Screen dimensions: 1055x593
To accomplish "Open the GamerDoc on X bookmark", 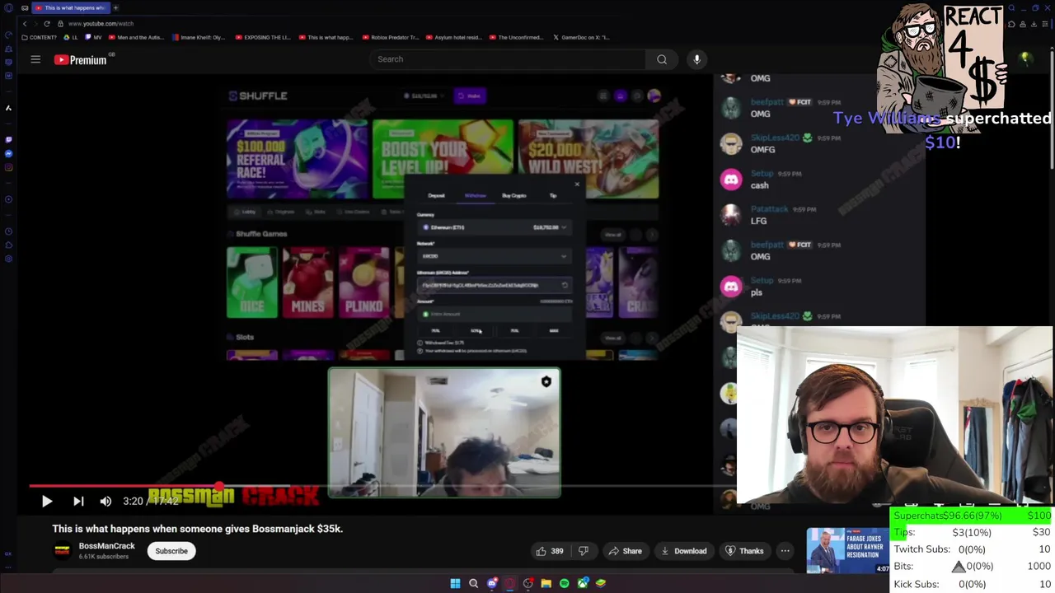I will click(x=582, y=37).
